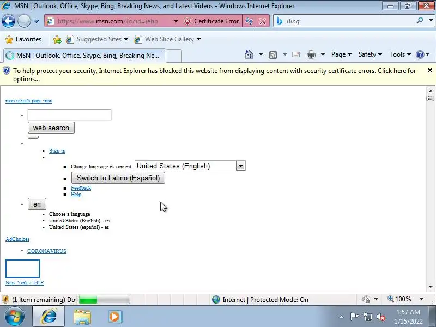
Task: Open the Page menu
Action: [x=341, y=55]
